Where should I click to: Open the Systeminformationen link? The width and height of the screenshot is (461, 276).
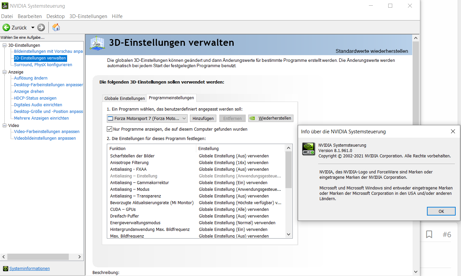coord(29,269)
